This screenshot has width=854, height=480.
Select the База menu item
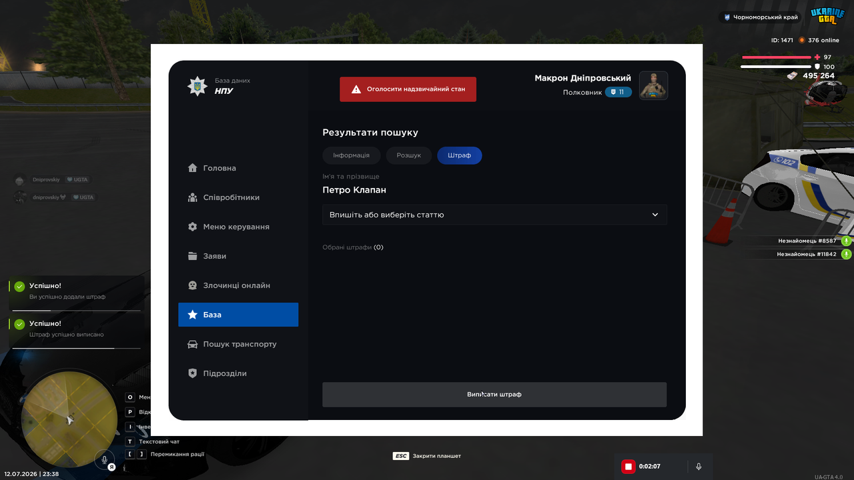(238, 315)
